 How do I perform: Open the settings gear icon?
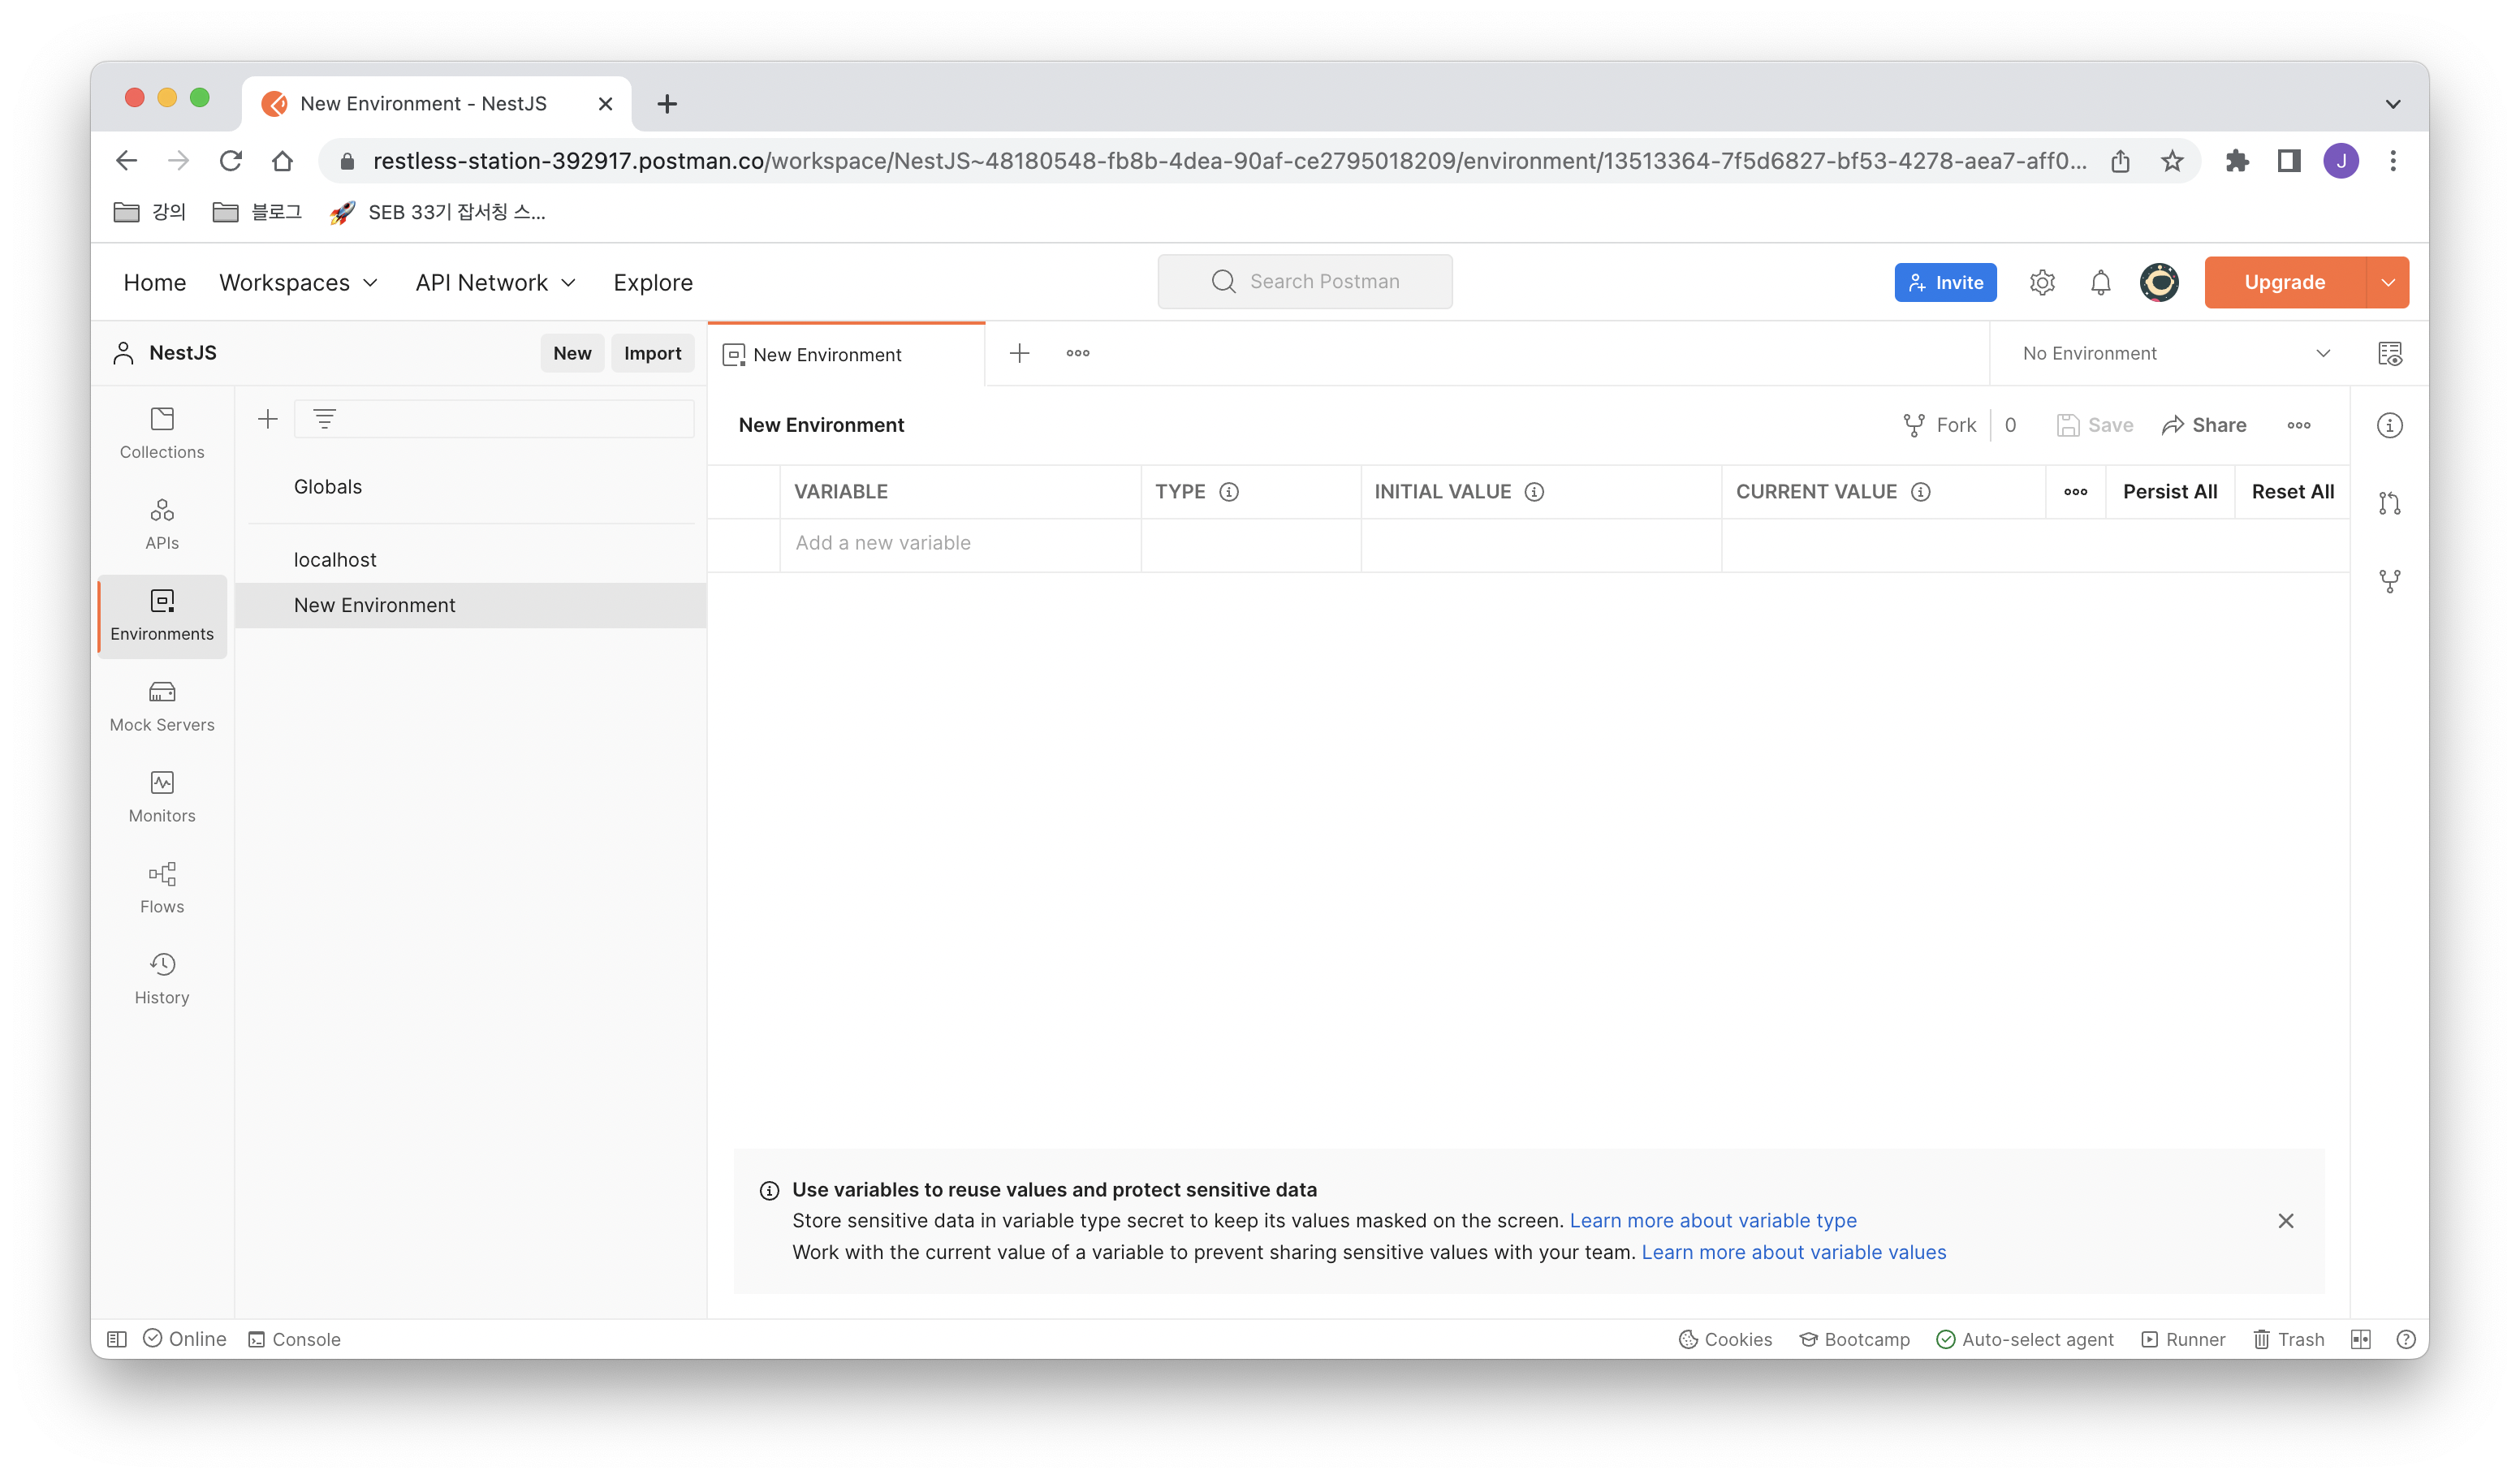click(x=2042, y=282)
